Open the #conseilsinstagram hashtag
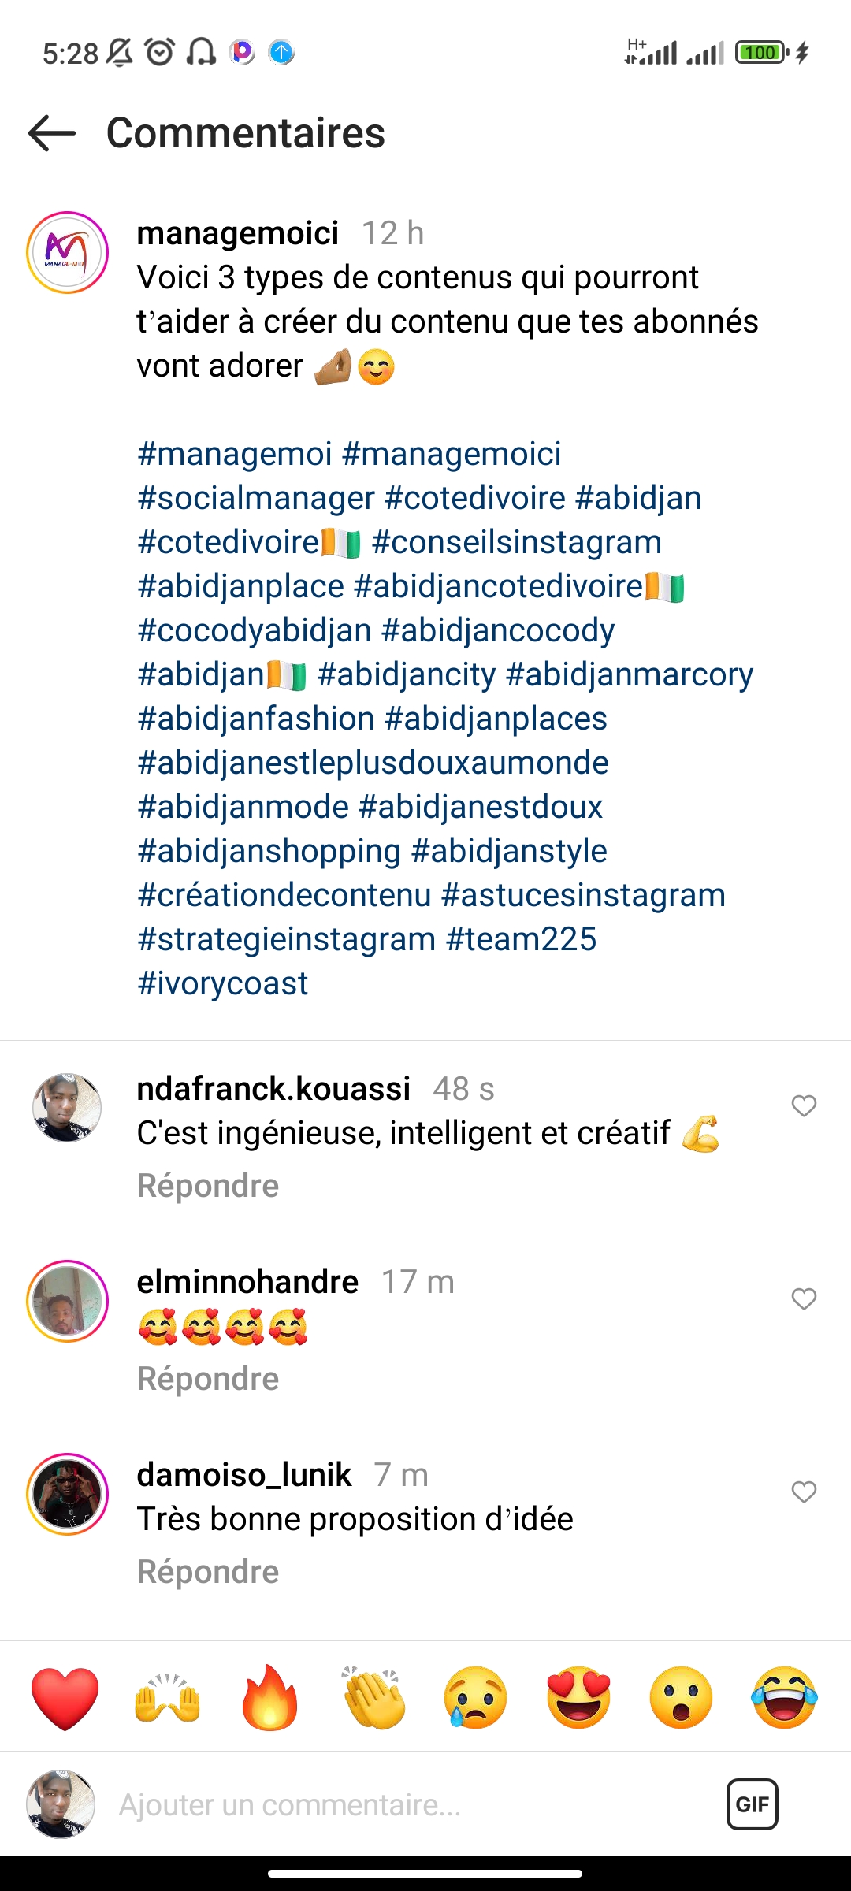Viewport: 851px width, 1891px height. [516, 542]
